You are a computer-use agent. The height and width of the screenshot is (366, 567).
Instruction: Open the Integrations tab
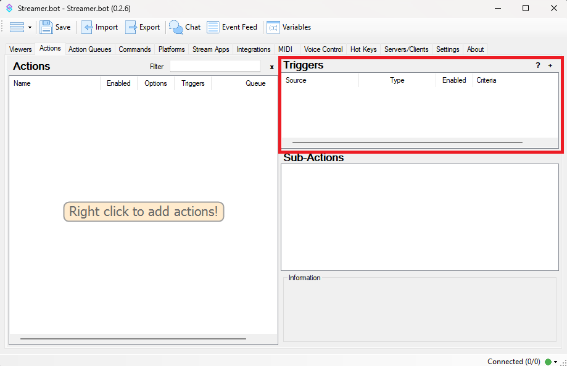click(254, 49)
